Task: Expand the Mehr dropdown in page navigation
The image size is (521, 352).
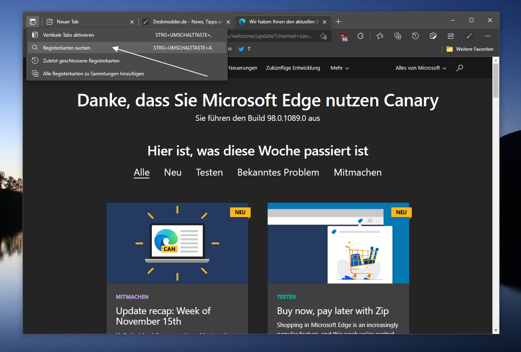Action: click(340, 68)
